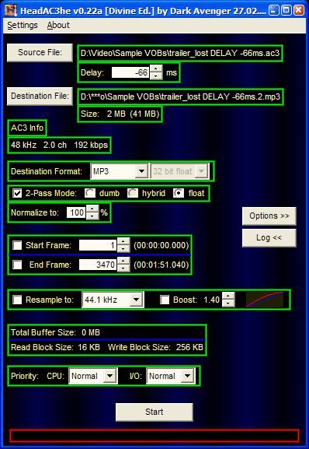Open the CPU priority dropdown

[110, 376]
